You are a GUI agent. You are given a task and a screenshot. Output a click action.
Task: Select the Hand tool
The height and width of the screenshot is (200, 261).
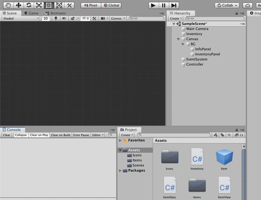pos(8,5)
